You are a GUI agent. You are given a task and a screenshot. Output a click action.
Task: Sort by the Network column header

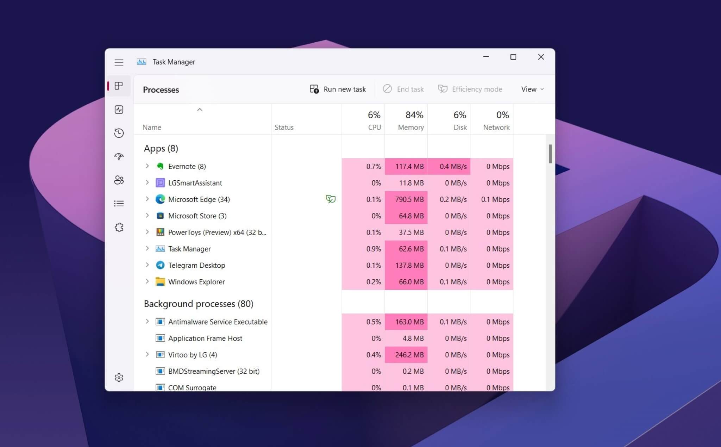click(492, 119)
